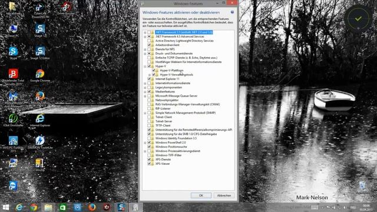Uncheck the Internet Explorer 11 checkbox
This screenshot has height=212, width=377.
tap(149, 79)
